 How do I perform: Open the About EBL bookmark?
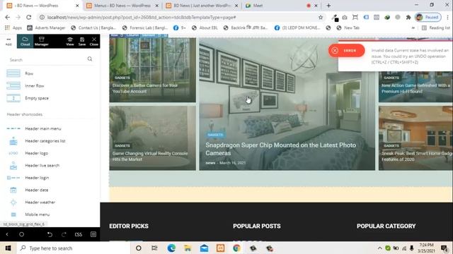click(x=205, y=28)
